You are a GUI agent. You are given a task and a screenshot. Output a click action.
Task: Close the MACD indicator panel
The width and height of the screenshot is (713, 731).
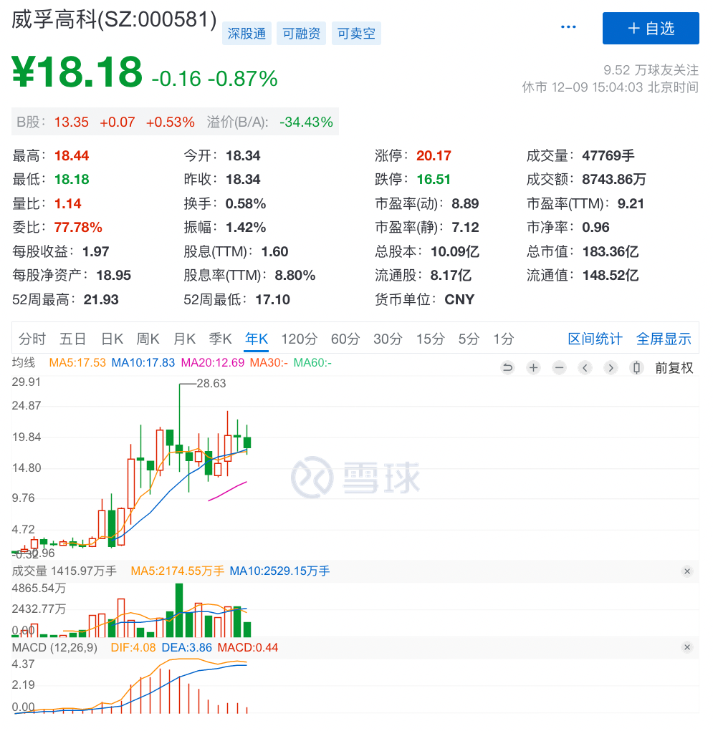pyautogui.click(x=687, y=647)
